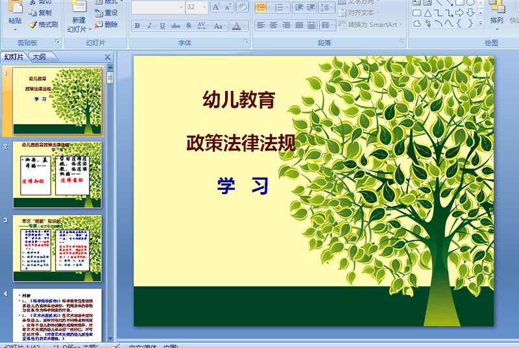This screenshot has width=519, height=348.
Task: Toggle underline formatting
Action: tap(162, 25)
